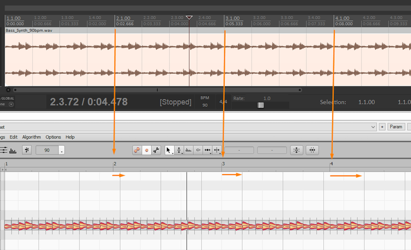Image resolution: width=411 pixels, height=250 pixels.
Task: Pick the timing tool icon
Action: tap(208, 150)
